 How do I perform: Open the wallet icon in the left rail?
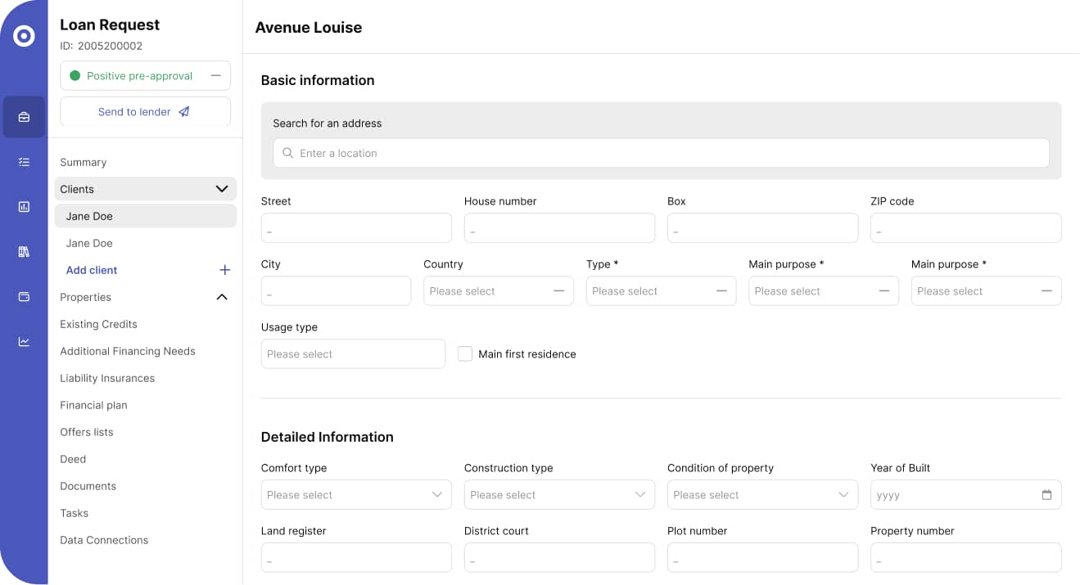(24, 296)
